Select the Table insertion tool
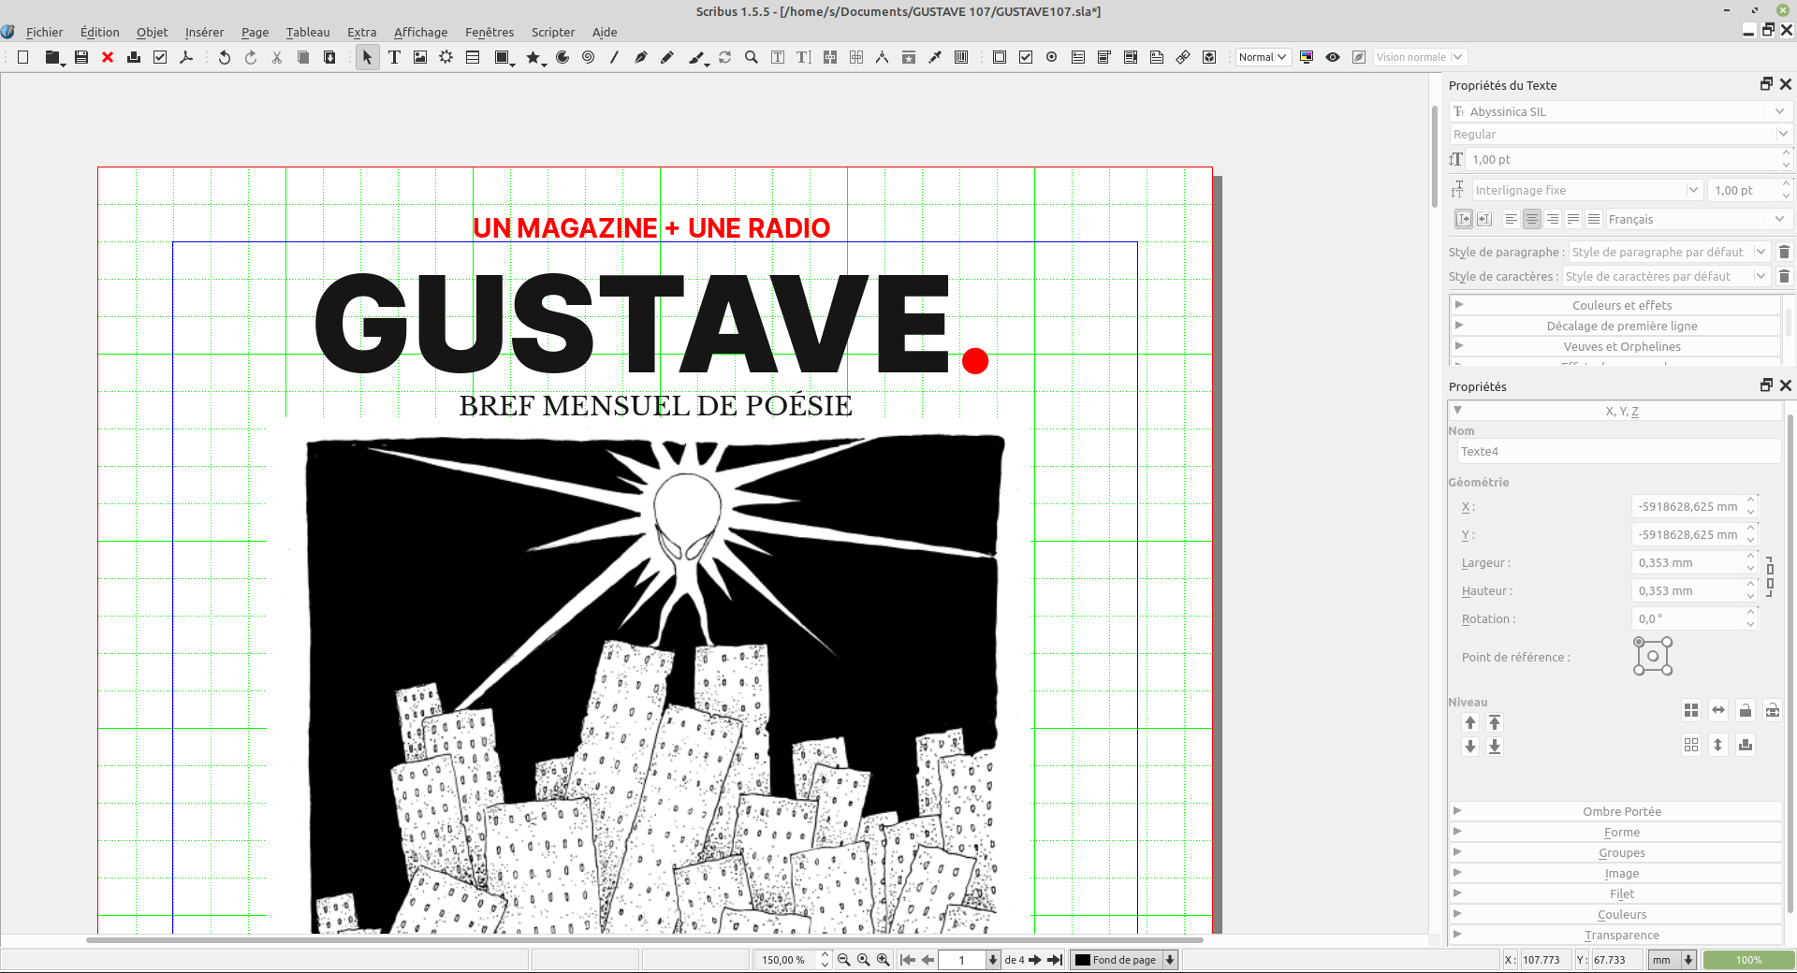Image resolution: width=1797 pixels, height=973 pixels. tap(473, 57)
